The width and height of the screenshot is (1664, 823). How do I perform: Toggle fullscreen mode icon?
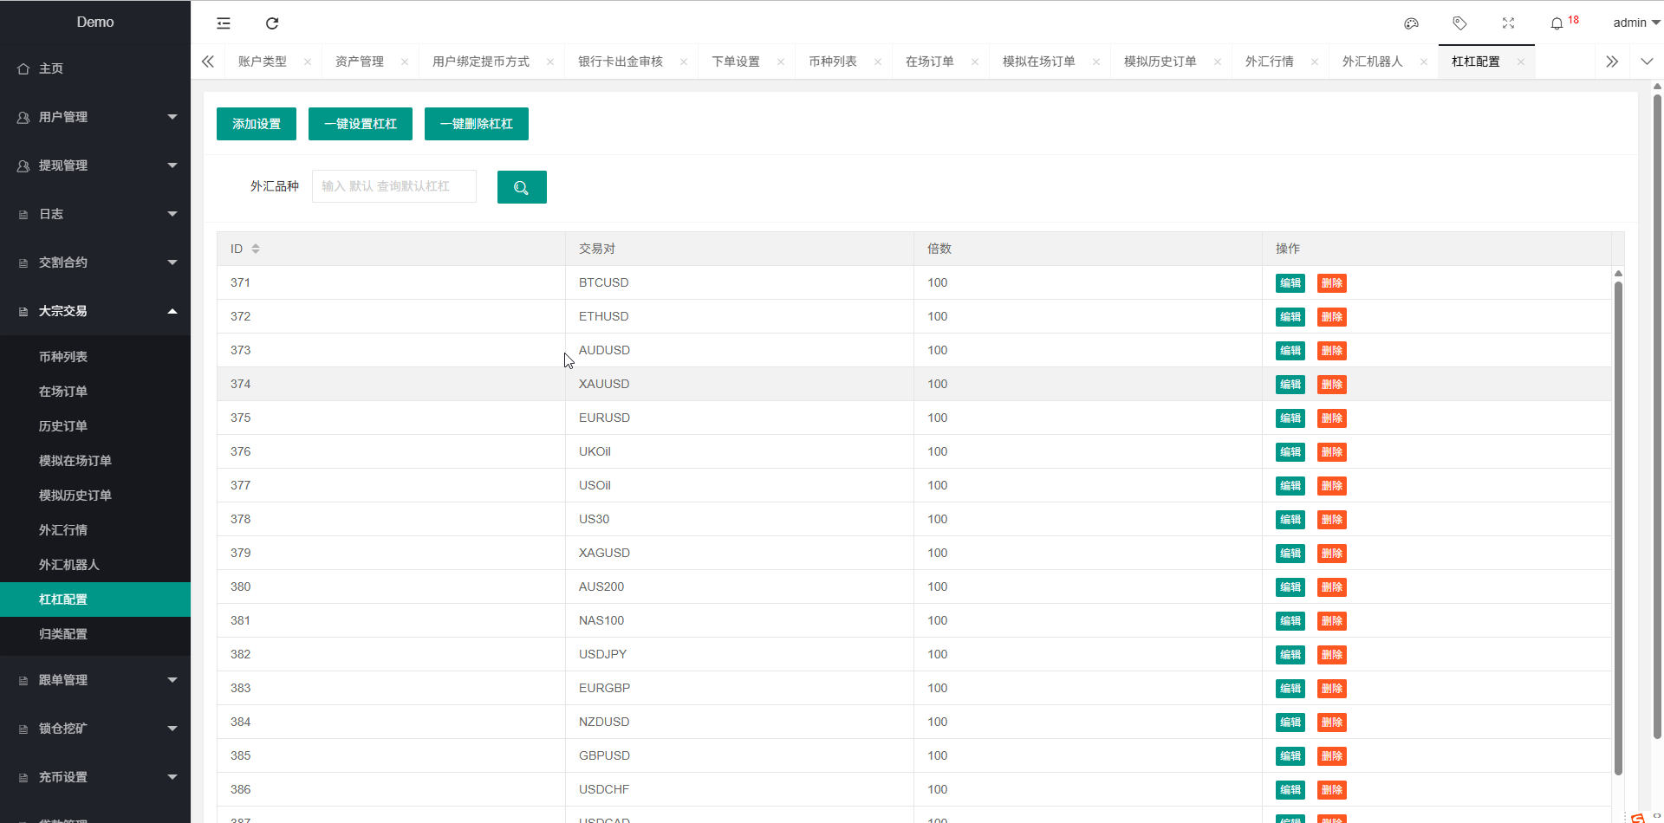point(1508,23)
